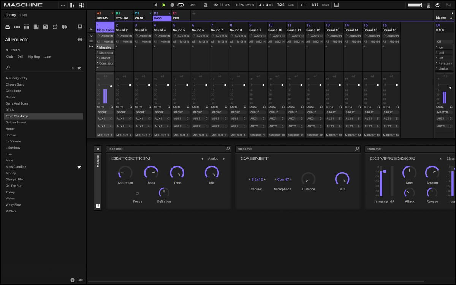This screenshot has height=285, width=456.
Task: Collapse the TYPES section in Library
Action: (7, 50)
